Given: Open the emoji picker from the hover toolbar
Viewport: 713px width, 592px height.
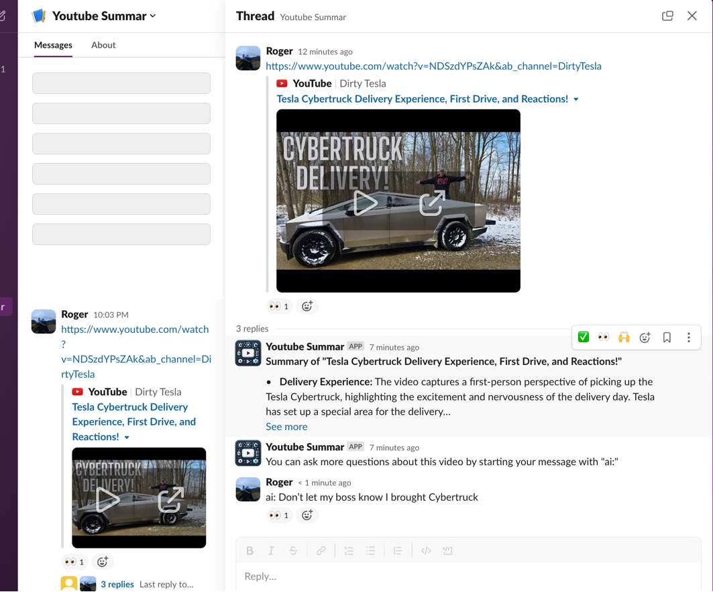Looking at the screenshot, I should pos(645,337).
